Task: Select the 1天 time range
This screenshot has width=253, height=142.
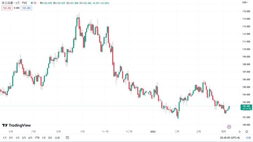Action: click(5, 138)
